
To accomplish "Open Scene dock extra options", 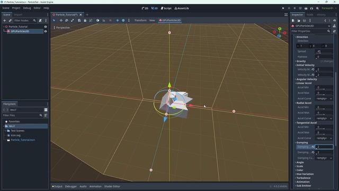I will tap(46, 20).
